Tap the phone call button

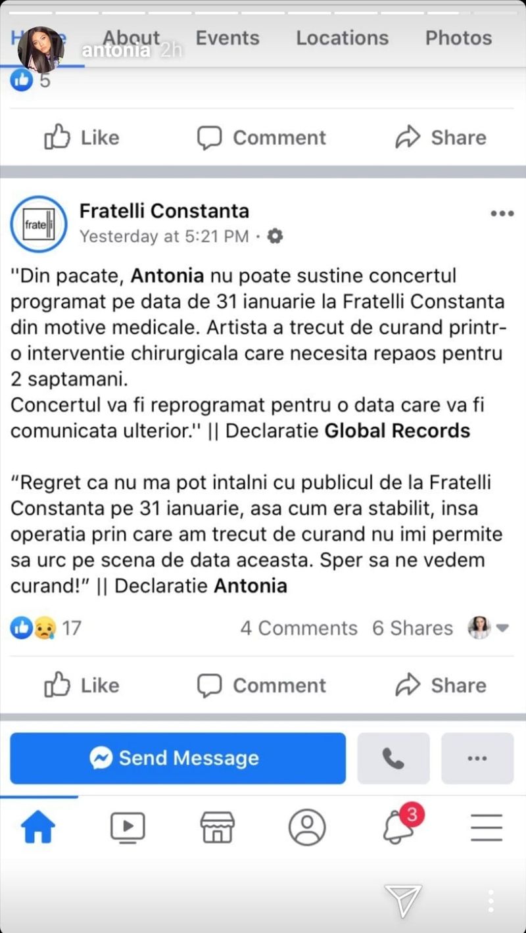pos(393,758)
